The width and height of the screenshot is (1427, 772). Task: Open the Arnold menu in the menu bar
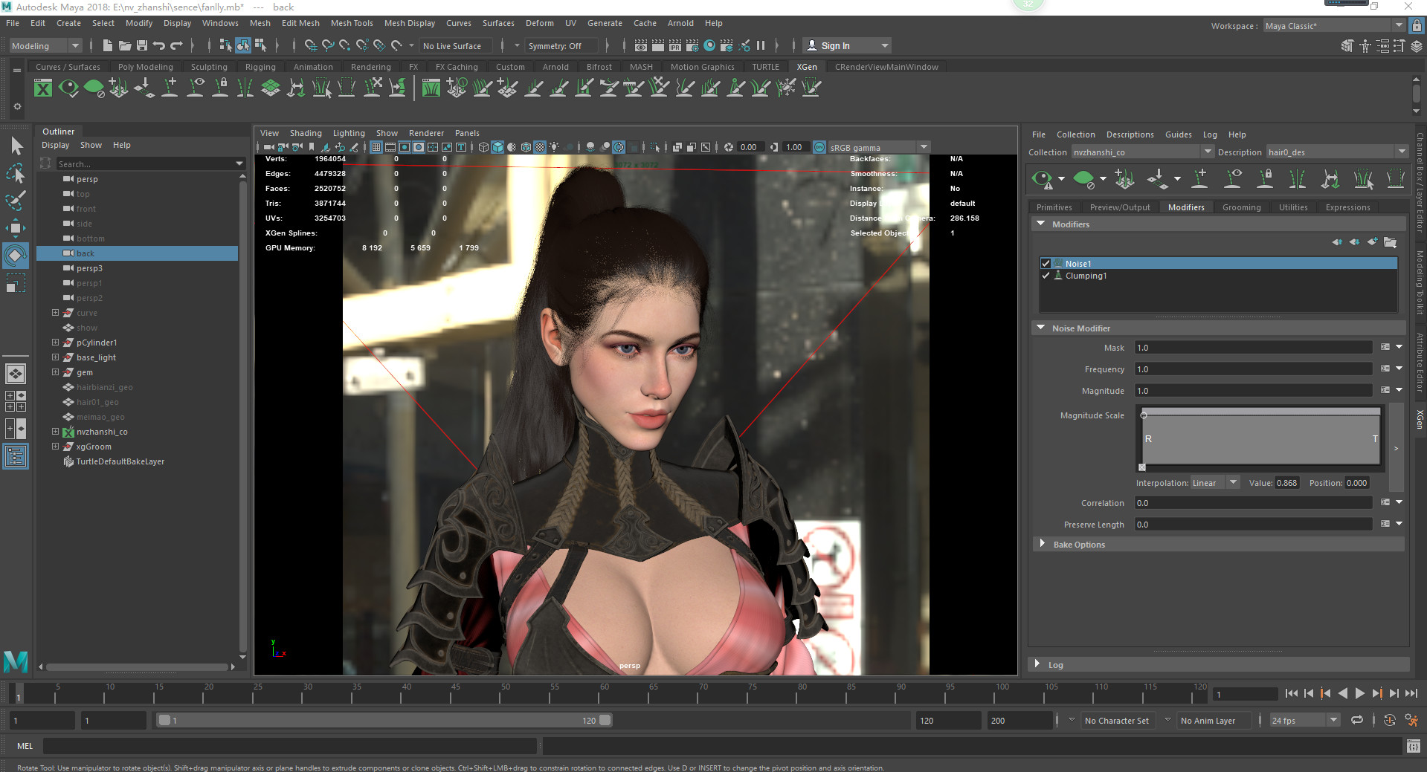tap(680, 23)
